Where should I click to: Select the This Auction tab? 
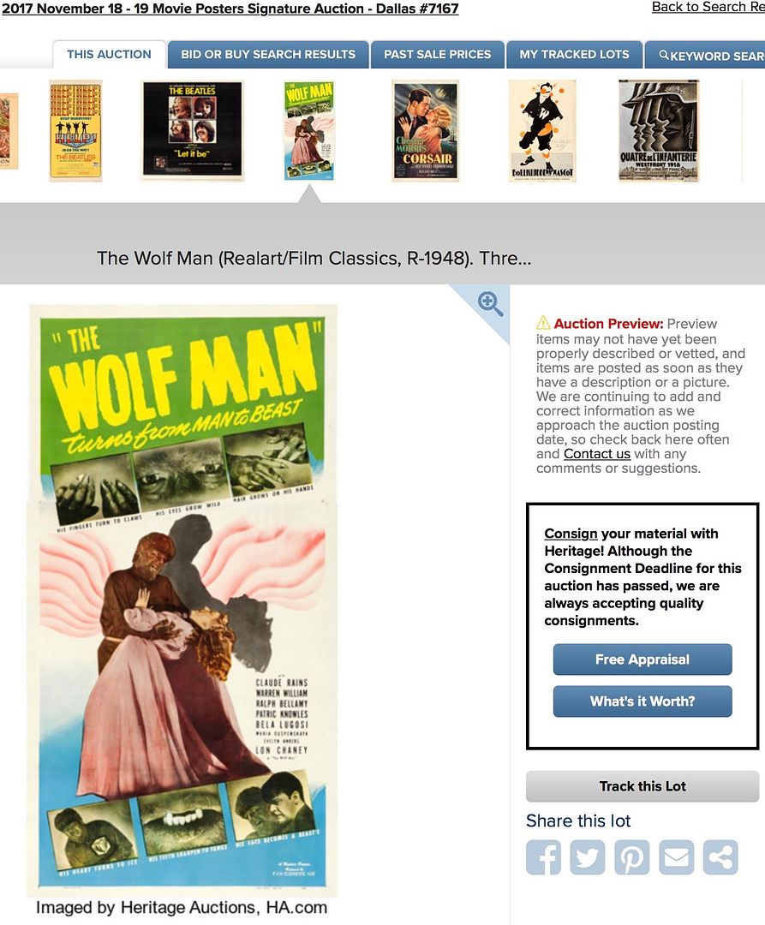tap(109, 55)
